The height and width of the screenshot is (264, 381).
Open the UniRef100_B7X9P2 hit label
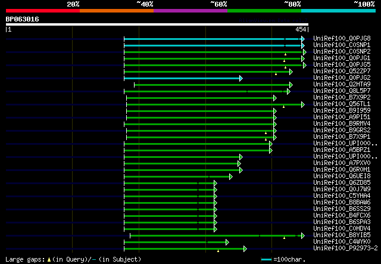click(x=342, y=97)
